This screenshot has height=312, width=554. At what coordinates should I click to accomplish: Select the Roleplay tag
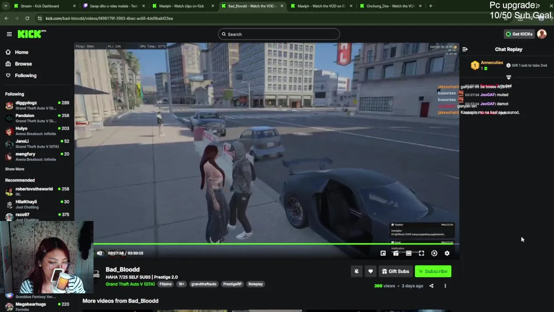pyautogui.click(x=255, y=284)
